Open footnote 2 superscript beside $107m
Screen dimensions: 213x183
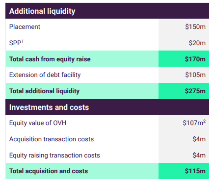[204, 121]
